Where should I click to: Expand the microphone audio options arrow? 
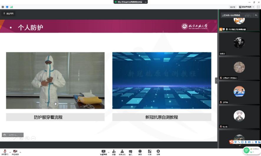[10, 152]
